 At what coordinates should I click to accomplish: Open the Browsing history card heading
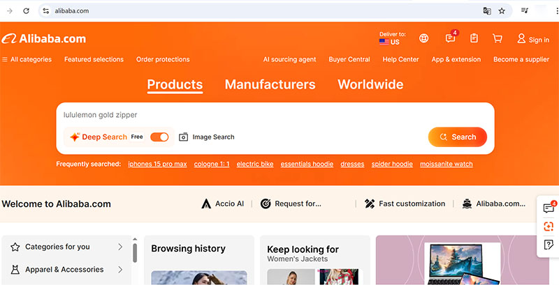(188, 248)
